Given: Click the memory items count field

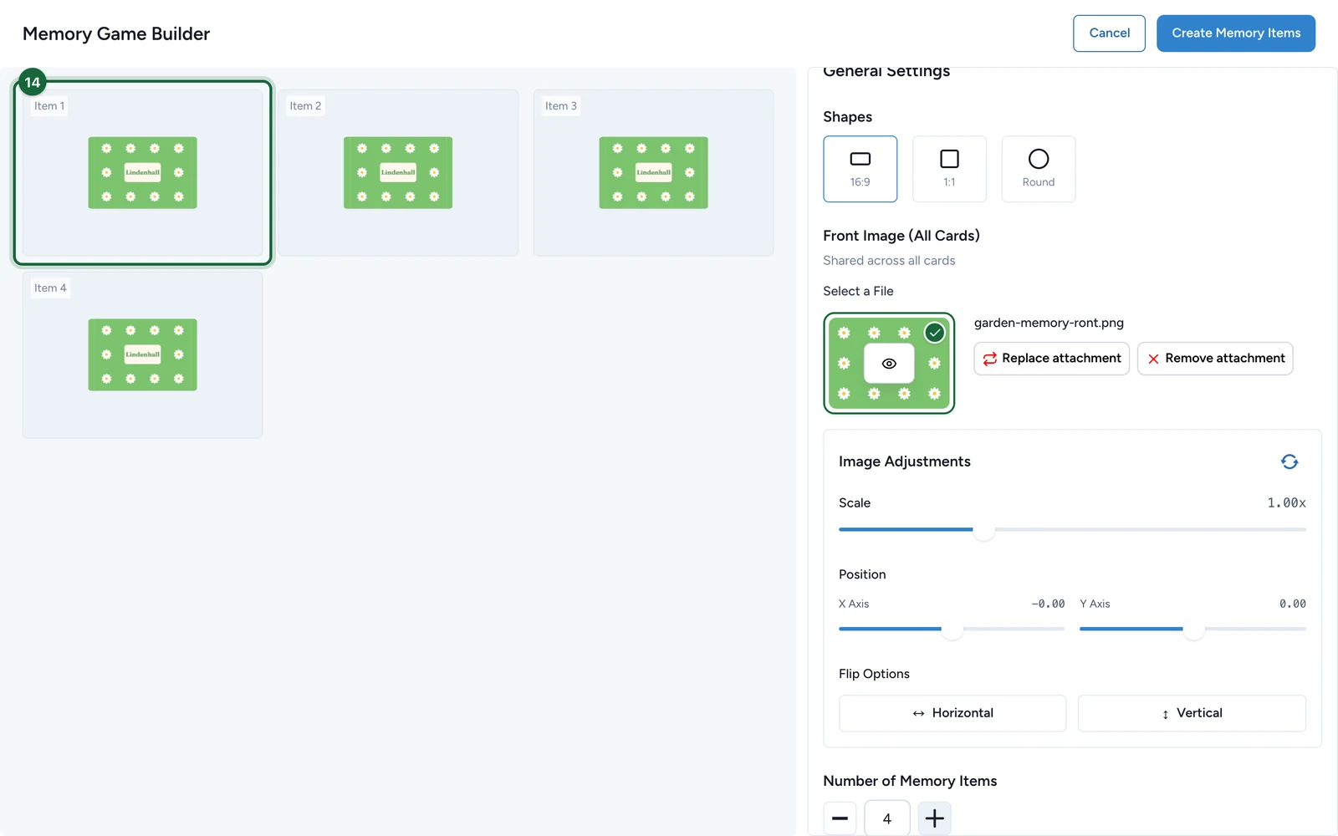Looking at the screenshot, I should 887,818.
